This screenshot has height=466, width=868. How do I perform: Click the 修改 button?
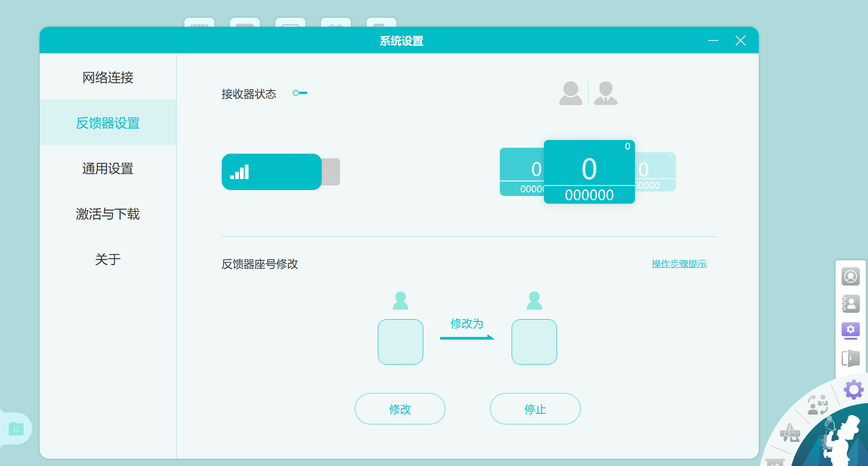click(x=400, y=409)
